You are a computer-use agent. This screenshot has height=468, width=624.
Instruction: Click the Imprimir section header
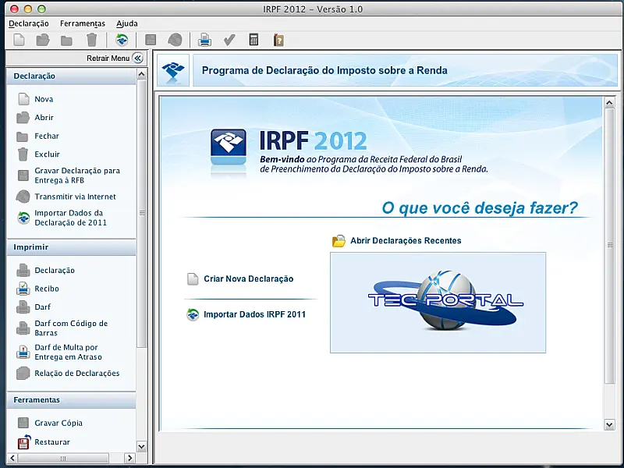pos(72,247)
